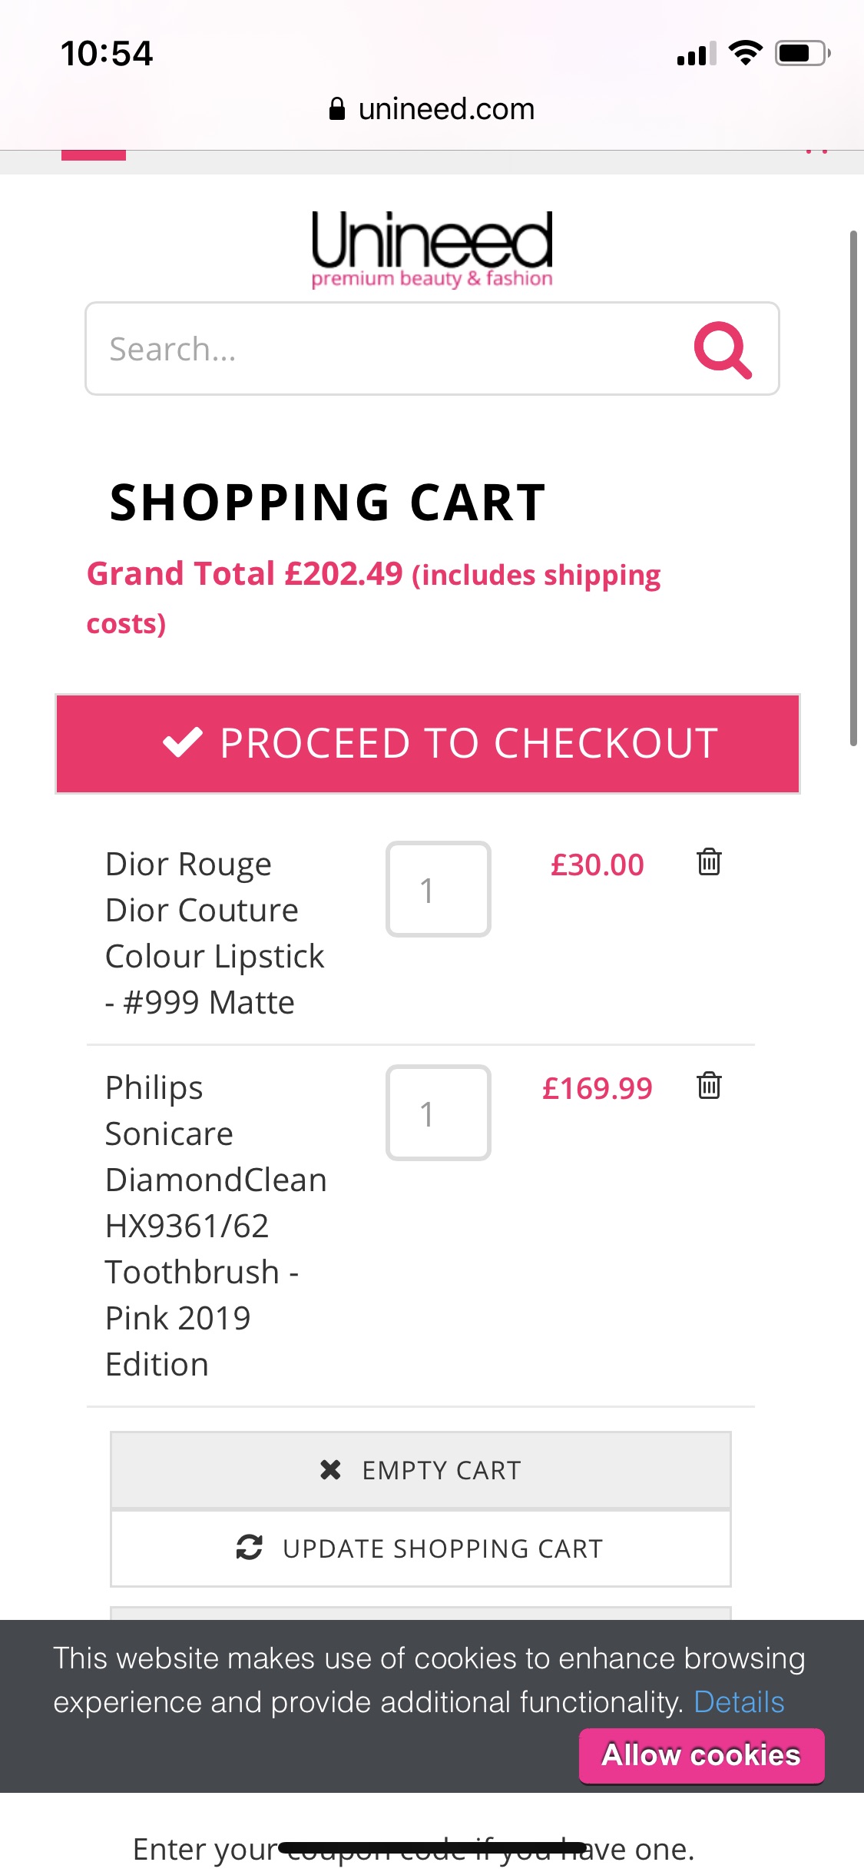The image size is (864, 1872).
Task: Open the cookie Details link
Action: pos(739,1702)
